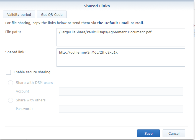Screen dimensions: 195x140
Task: Send links via the Default Email
Action: (113, 23)
